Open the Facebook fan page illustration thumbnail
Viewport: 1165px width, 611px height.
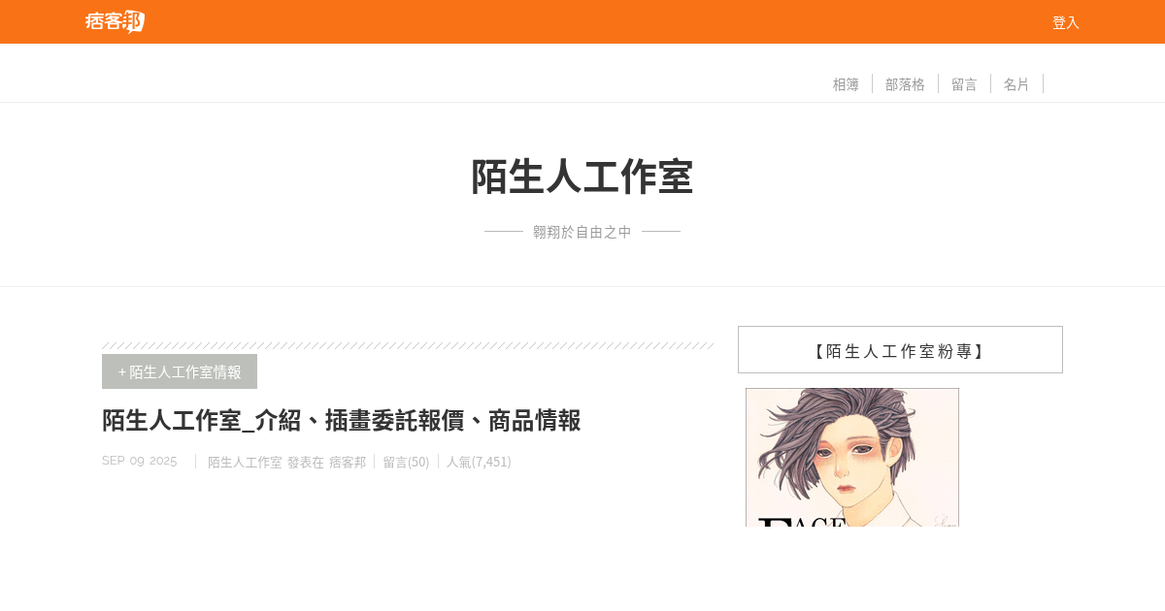[852, 457]
